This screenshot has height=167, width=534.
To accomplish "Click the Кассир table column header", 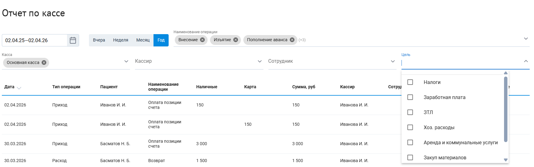I will [347, 87].
